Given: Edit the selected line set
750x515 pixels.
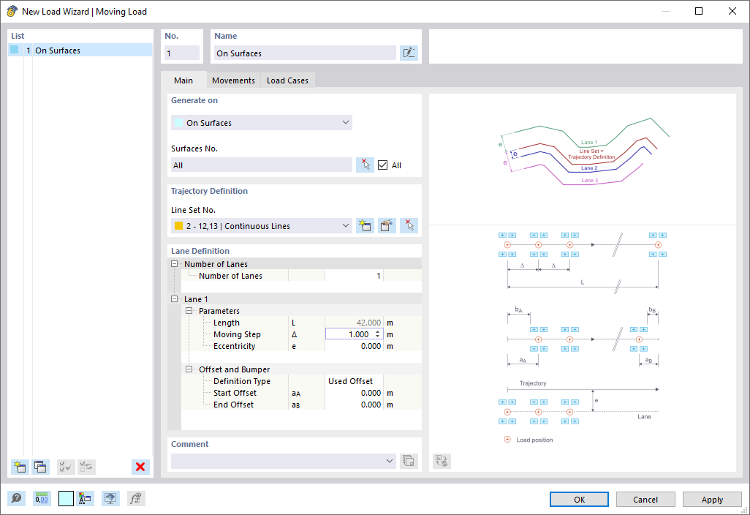Looking at the screenshot, I should (x=387, y=225).
